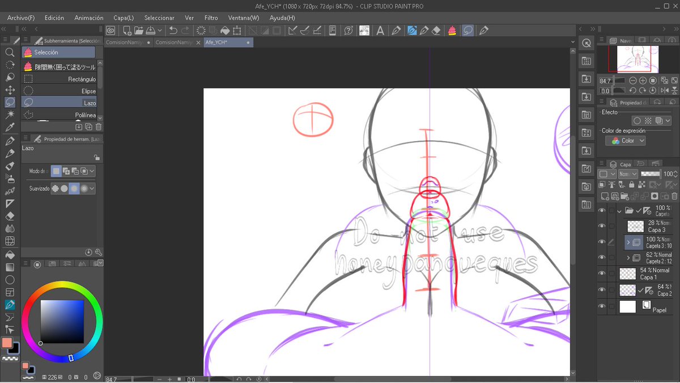Collapse the top Carpeta folder chevron

(619, 211)
